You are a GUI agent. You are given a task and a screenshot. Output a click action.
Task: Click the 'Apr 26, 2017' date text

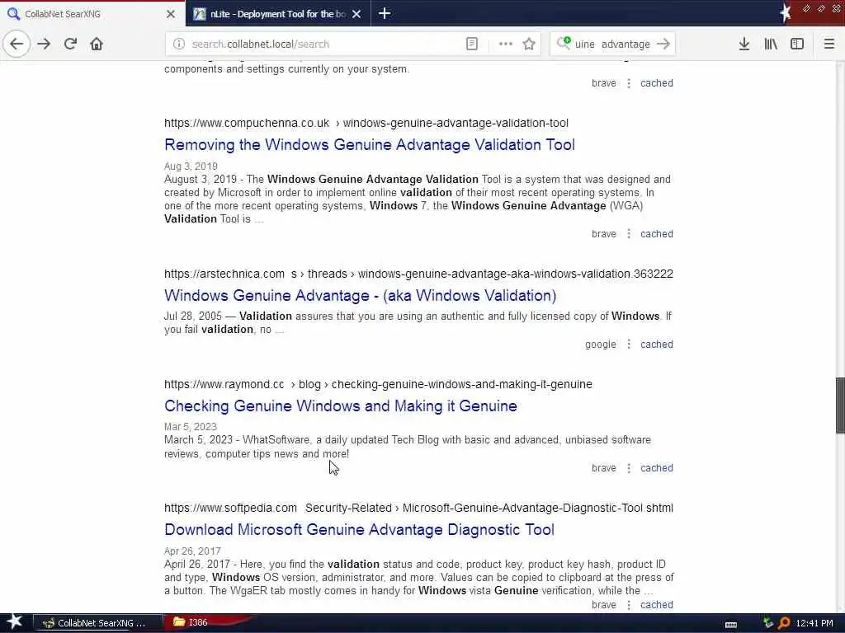(192, 551)
